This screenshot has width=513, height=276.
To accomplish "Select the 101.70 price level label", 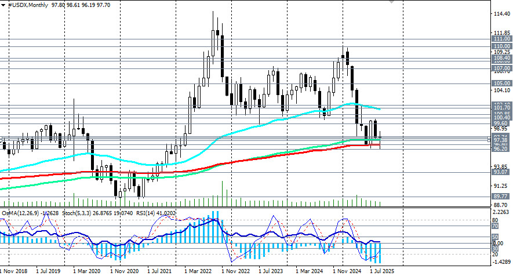I will tap(501, 107).
